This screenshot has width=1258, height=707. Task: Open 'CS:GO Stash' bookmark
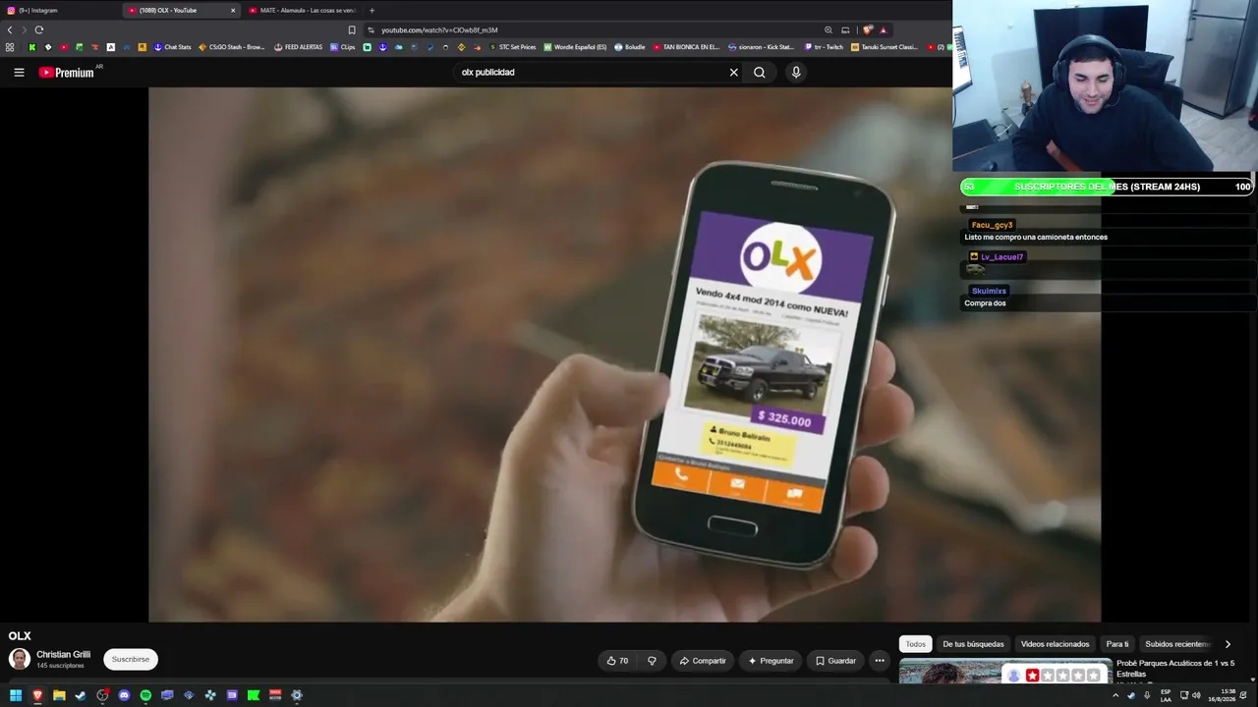(x=232, y=47)
